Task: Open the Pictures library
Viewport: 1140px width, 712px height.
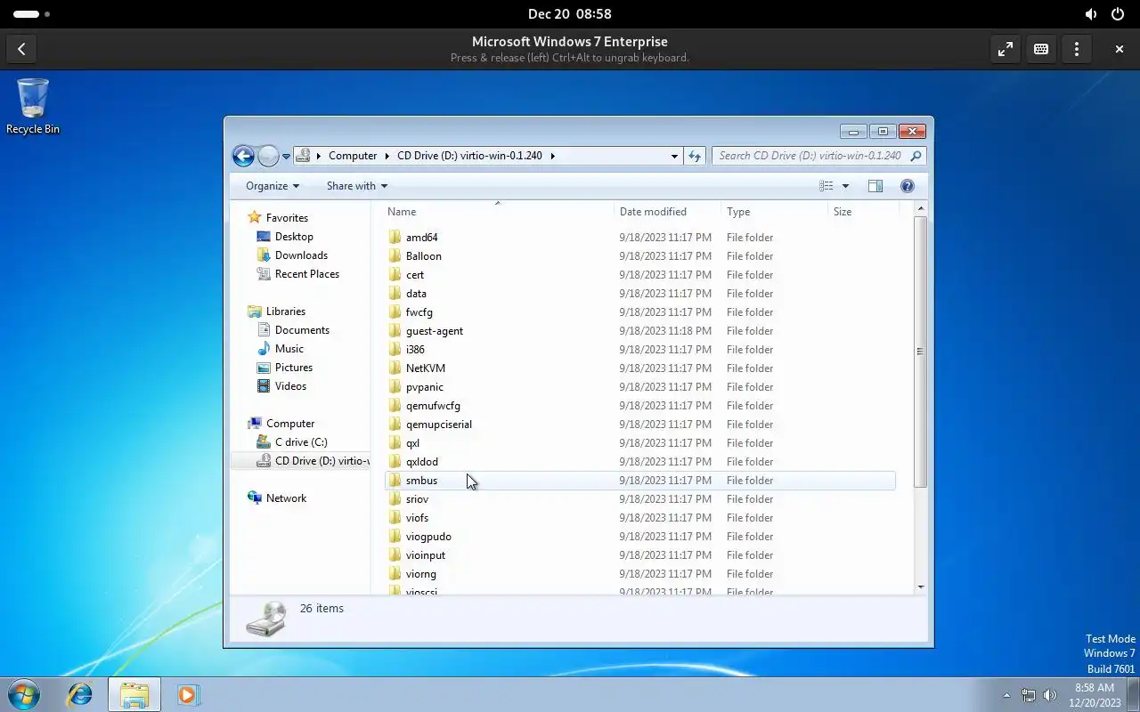Action: (293, 368)
